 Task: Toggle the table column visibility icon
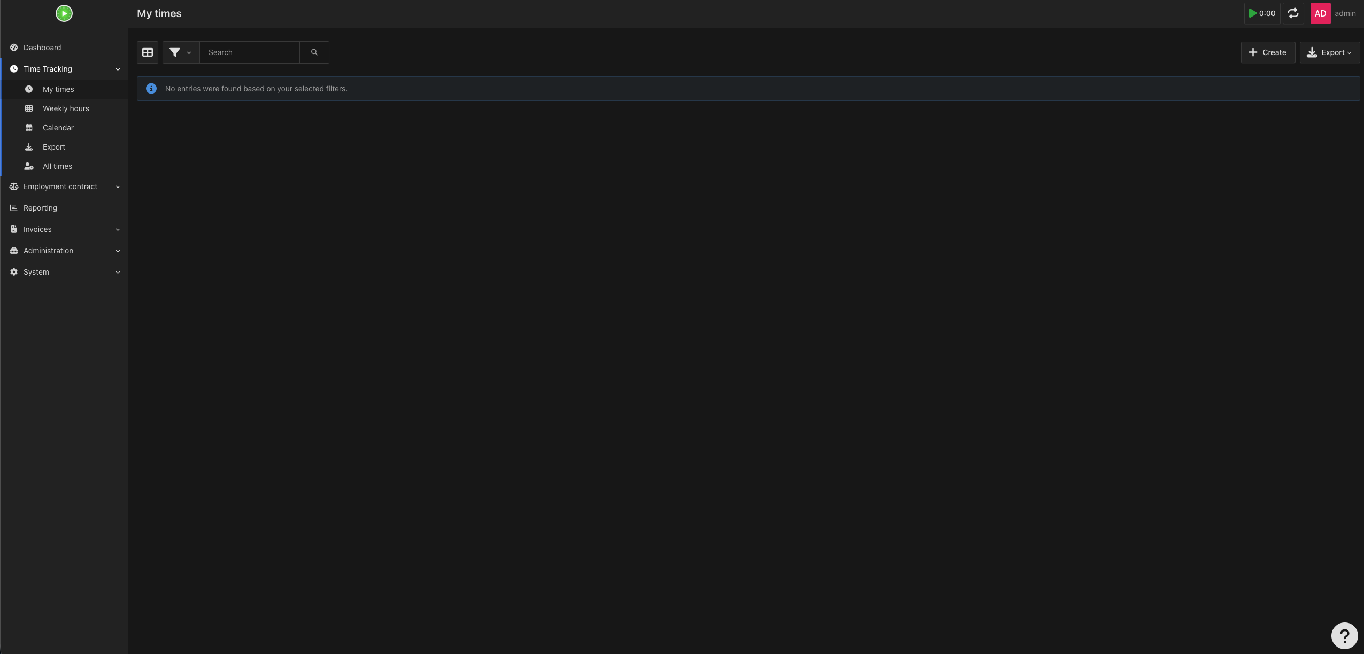coord(148,52)
